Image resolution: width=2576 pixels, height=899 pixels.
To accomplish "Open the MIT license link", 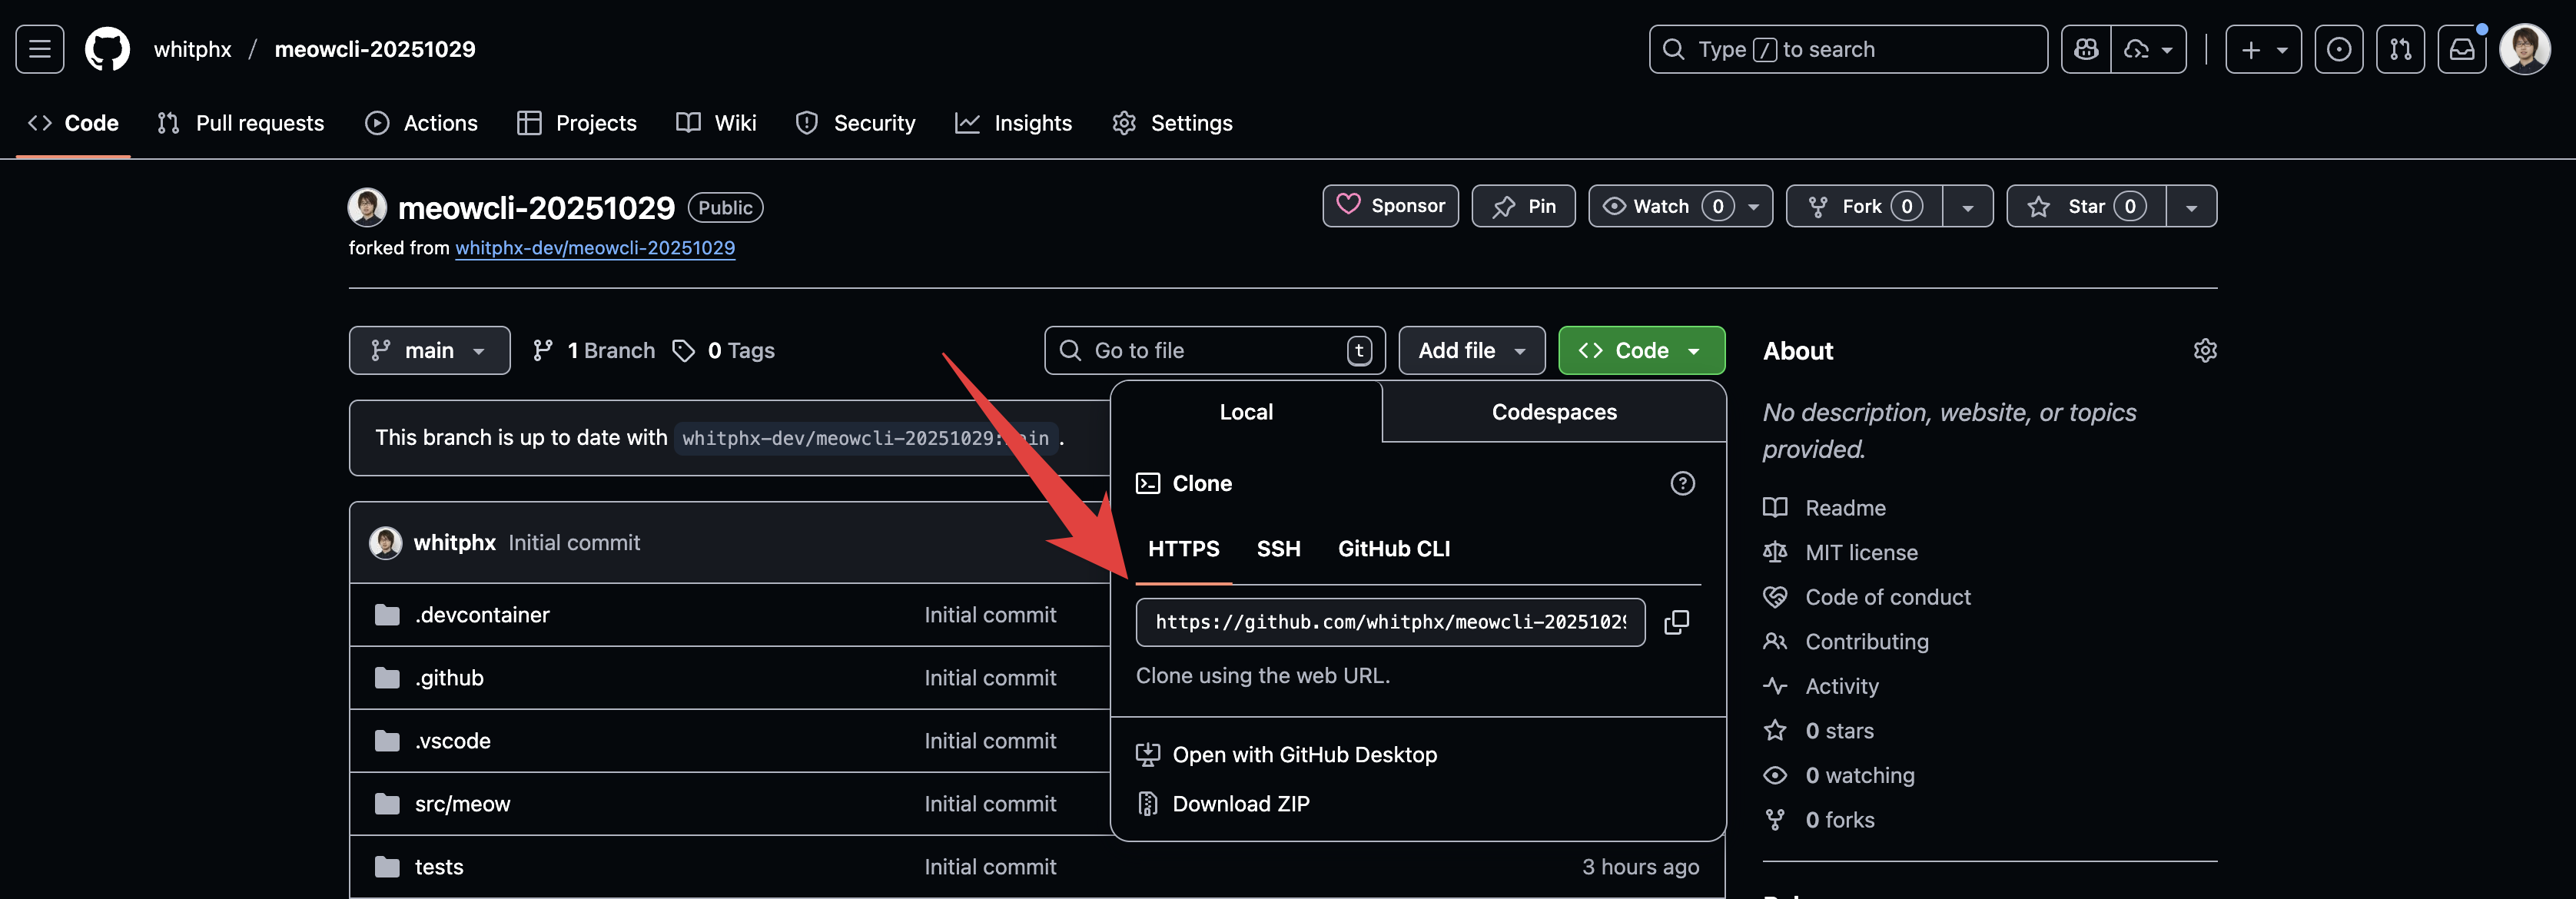I will [1841, 553].
